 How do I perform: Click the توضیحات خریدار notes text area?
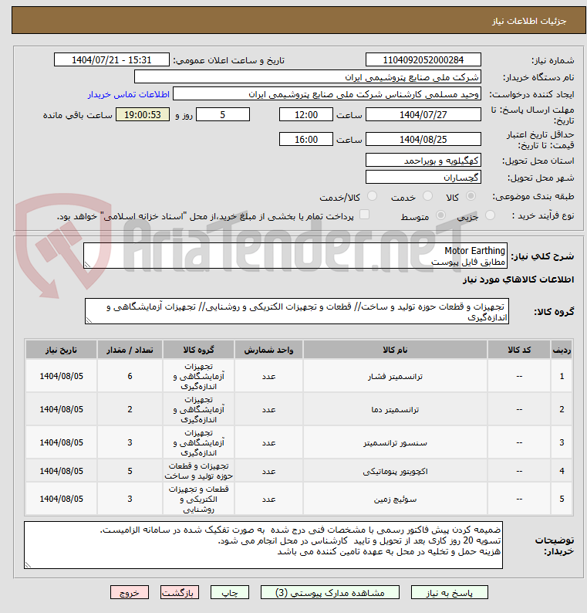(x=263, y=545)
